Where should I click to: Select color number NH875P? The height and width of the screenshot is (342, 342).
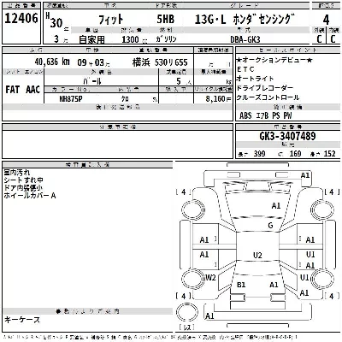(x=71, y=99)
